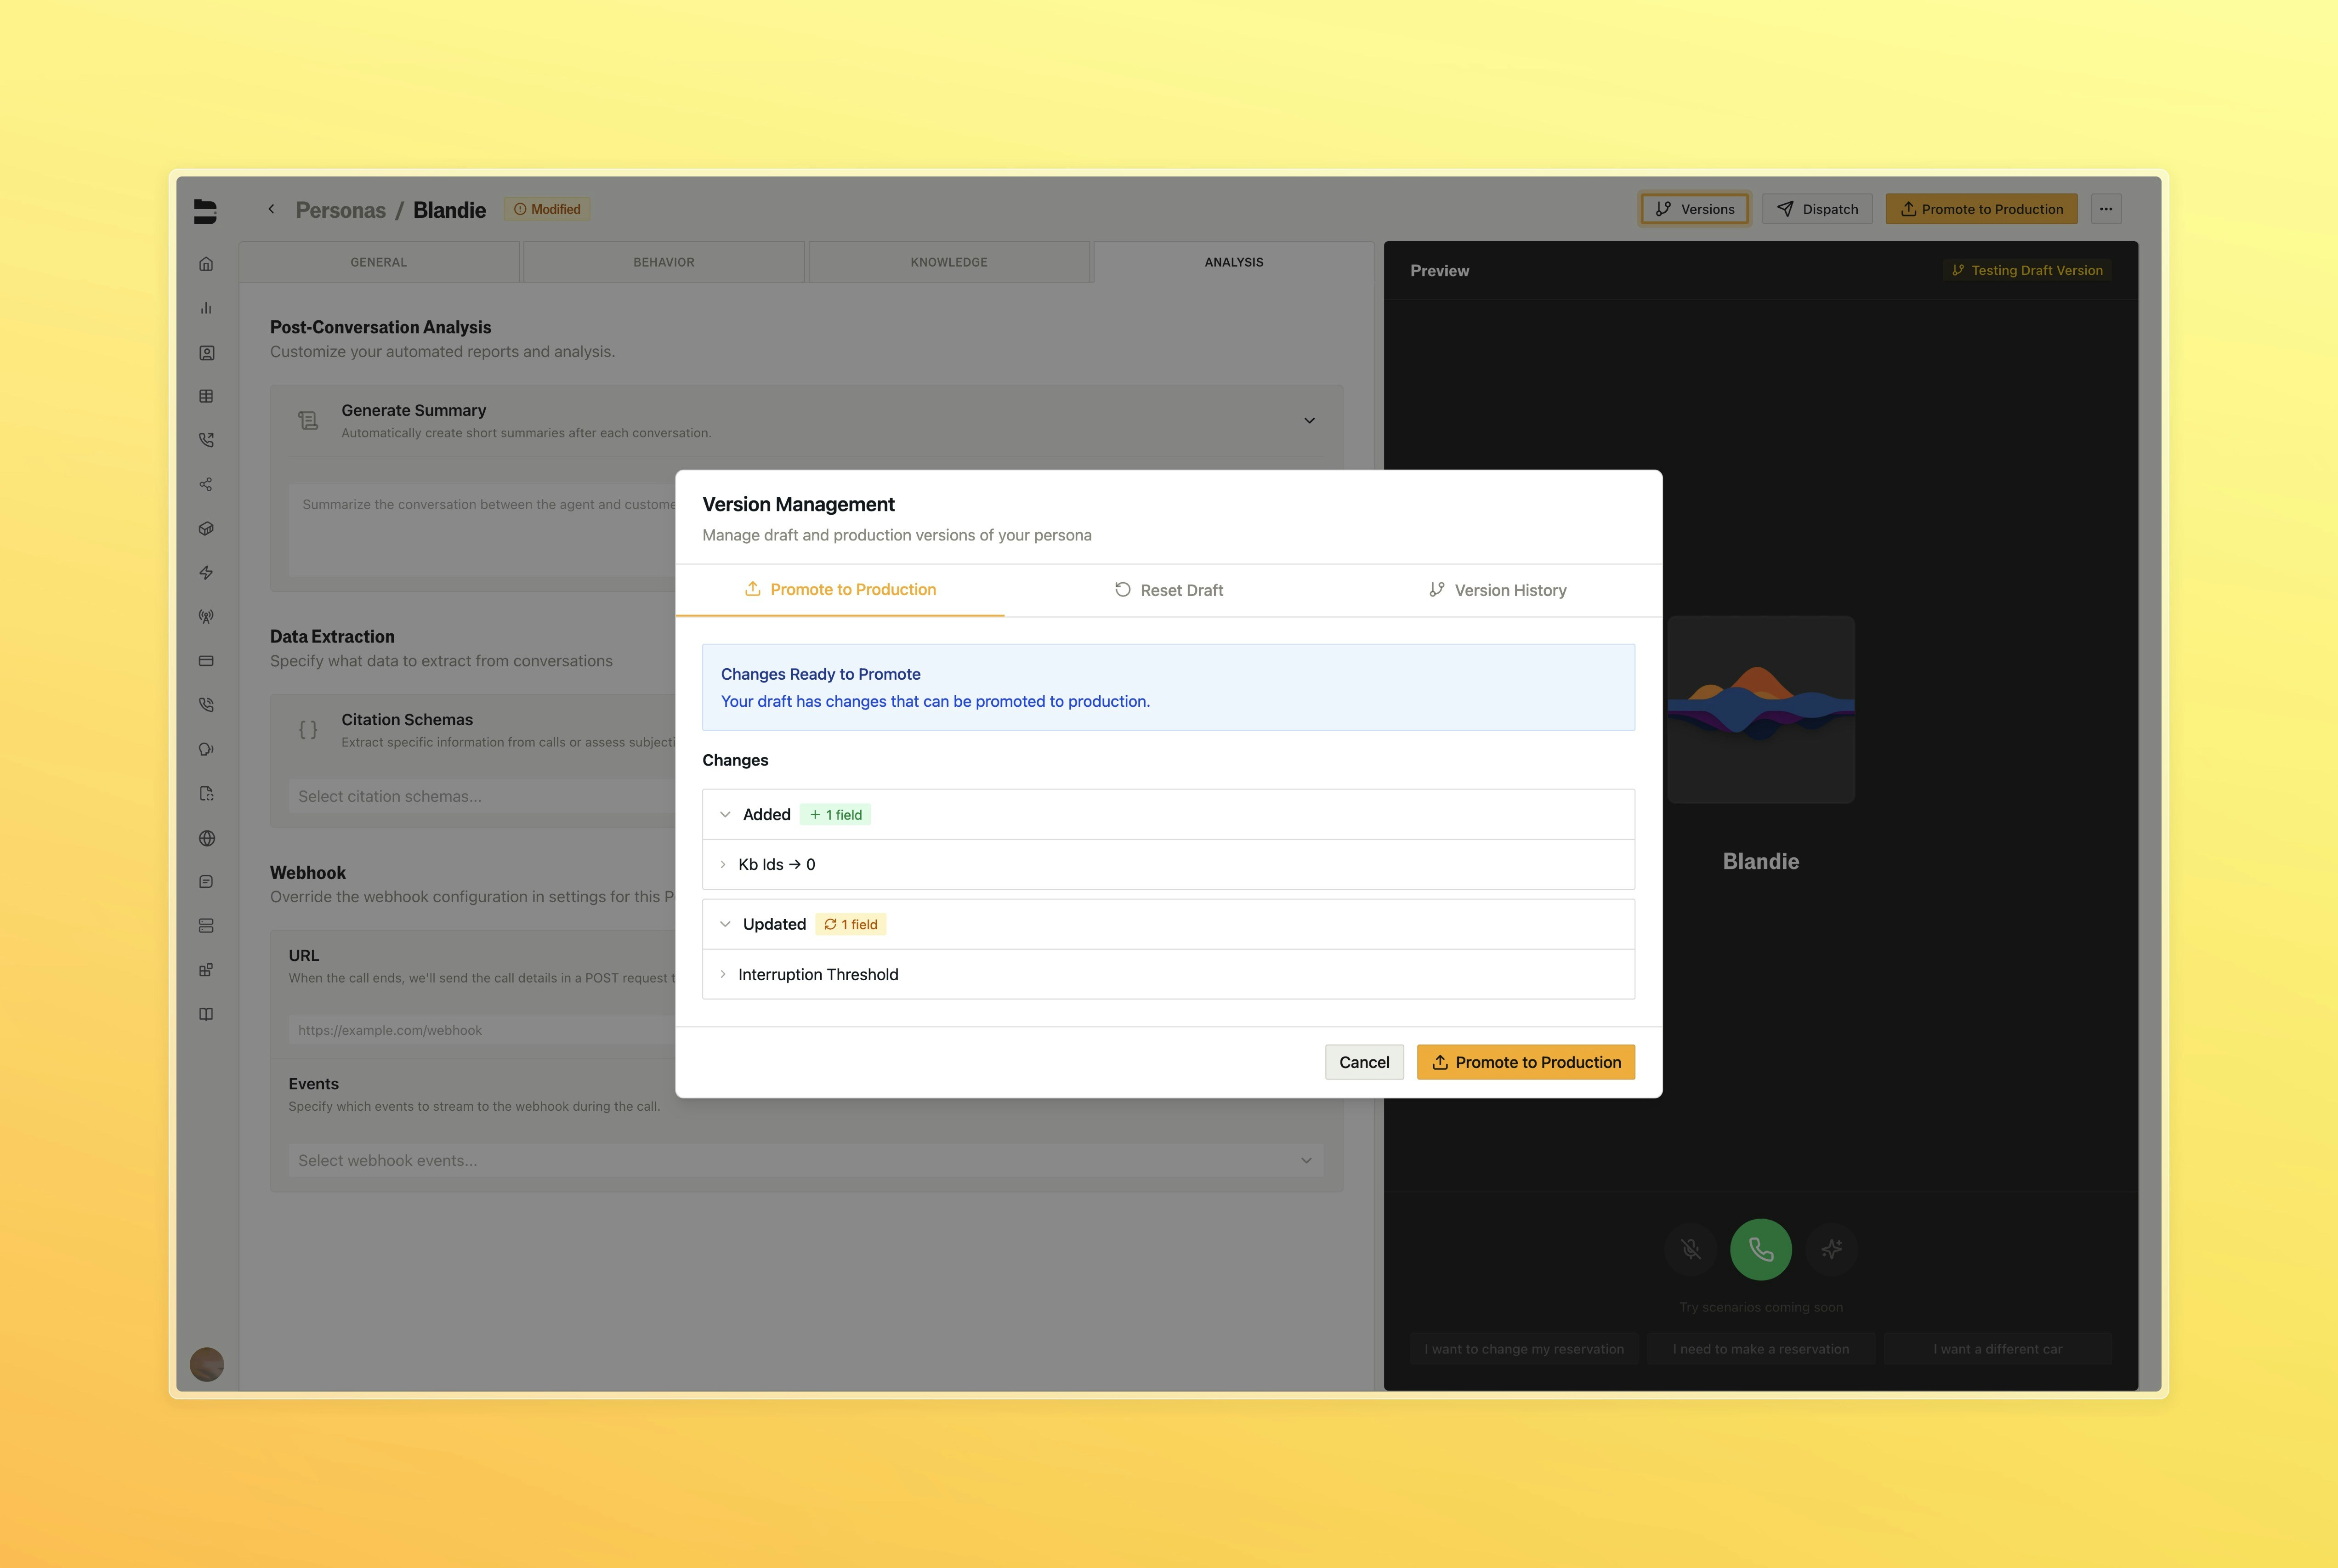Switch to the Reset Draft tab
The image size is (2338, 1568).
[1168, 590]
